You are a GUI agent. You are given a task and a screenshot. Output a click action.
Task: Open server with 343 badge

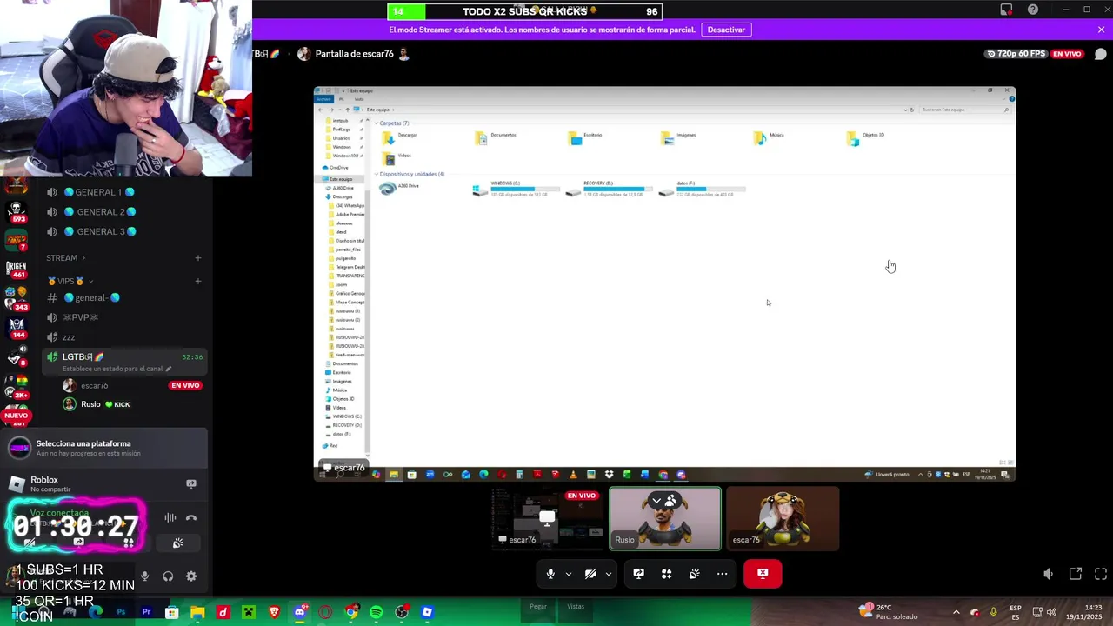tap(16, 299)
